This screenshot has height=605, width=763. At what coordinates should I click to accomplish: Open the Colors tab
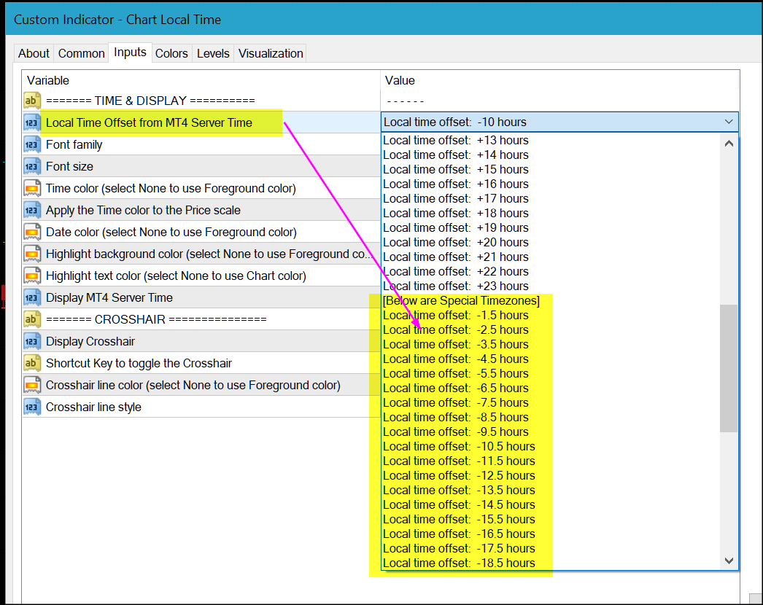[x=171, y=53]
